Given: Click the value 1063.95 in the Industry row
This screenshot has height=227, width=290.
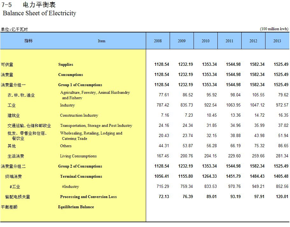Looking at the screenshot, I should [233, 105].
